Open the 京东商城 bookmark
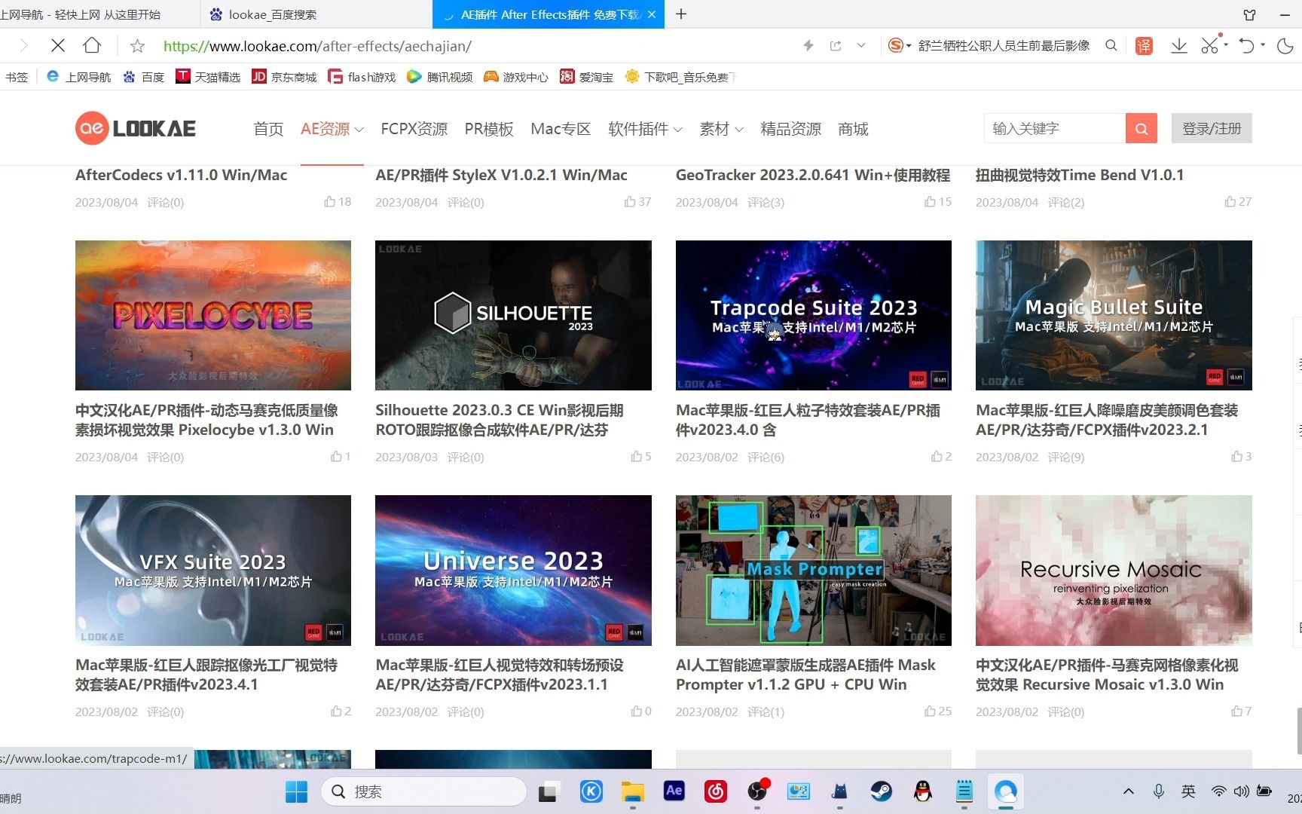This screenshot has height=814, width=1302. (x=284, y=77)
